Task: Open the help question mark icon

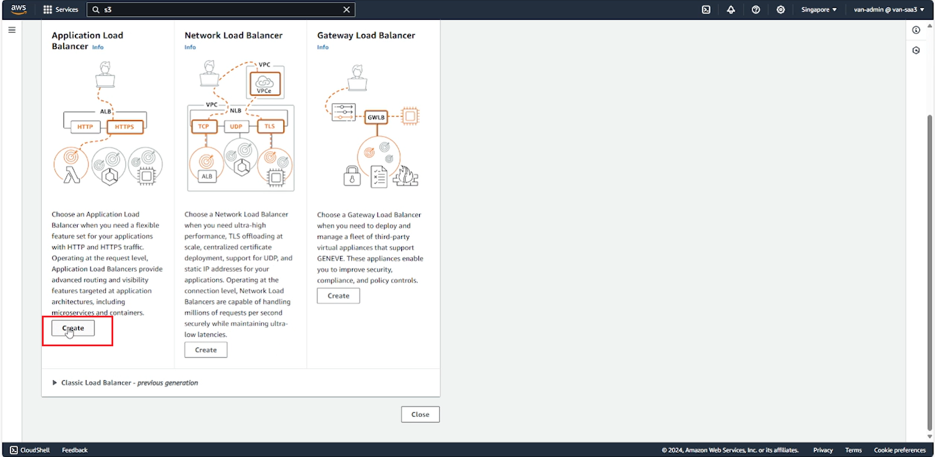Action: 756,9
